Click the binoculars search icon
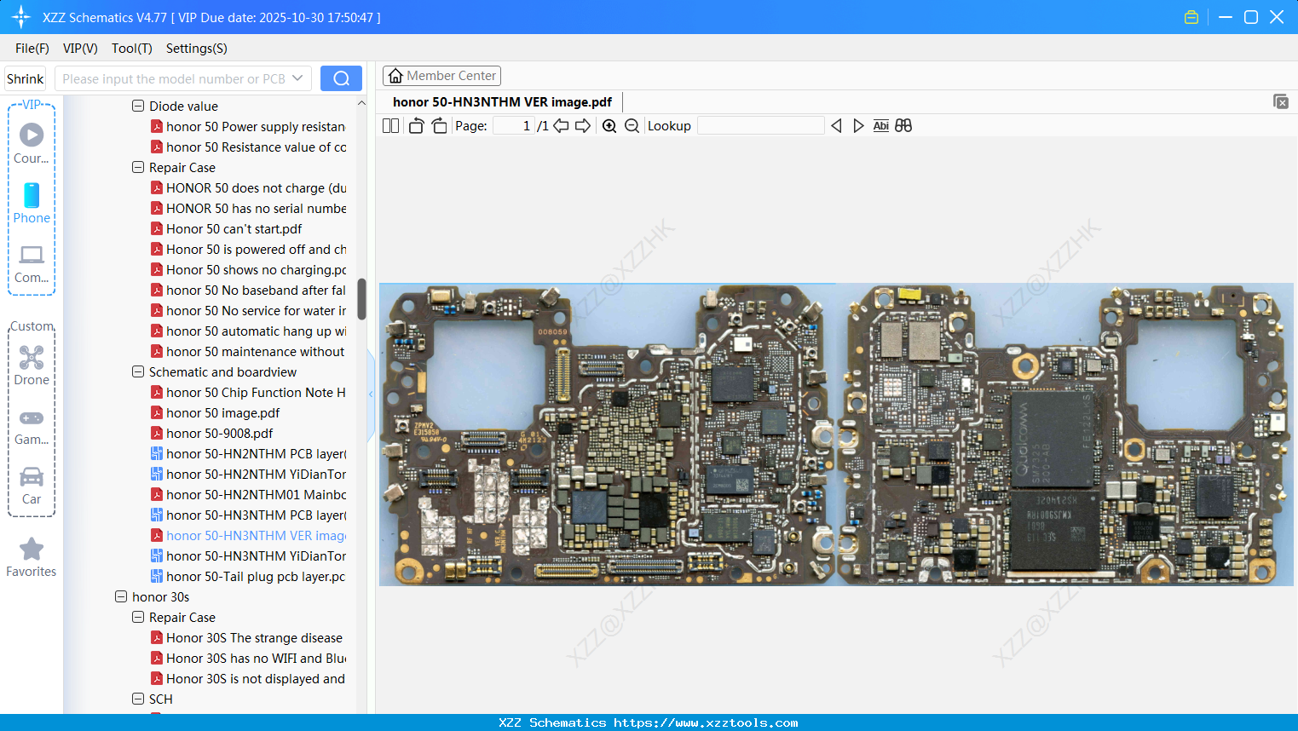Image resolution: width=1298 pixels, height=731 pixels. point(903,126)
